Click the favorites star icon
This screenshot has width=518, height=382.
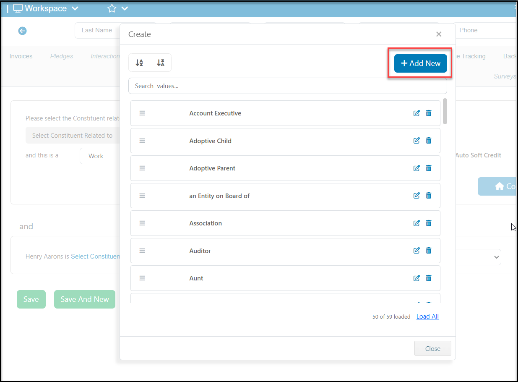[112, 8]
